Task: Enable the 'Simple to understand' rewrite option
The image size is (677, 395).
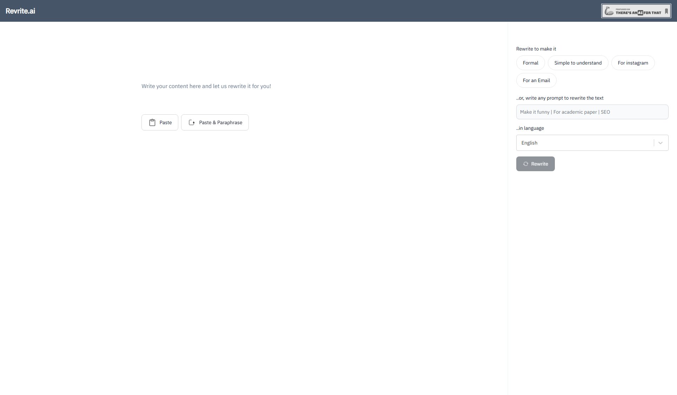Action: tap(578, 63)
